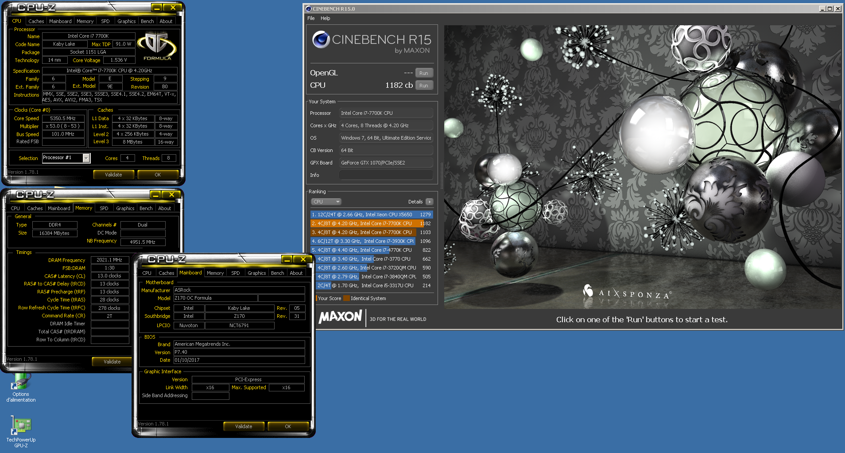Image resolution: width=845 pixels, height=453 pixels.
Task: Open SPD tab in top CPU-Z window
Action: [105, 21]
